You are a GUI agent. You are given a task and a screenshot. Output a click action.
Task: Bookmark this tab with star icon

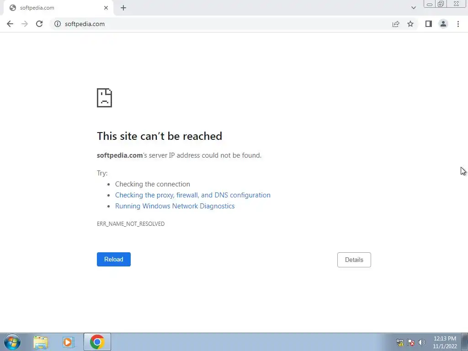(x=410, y=24)
